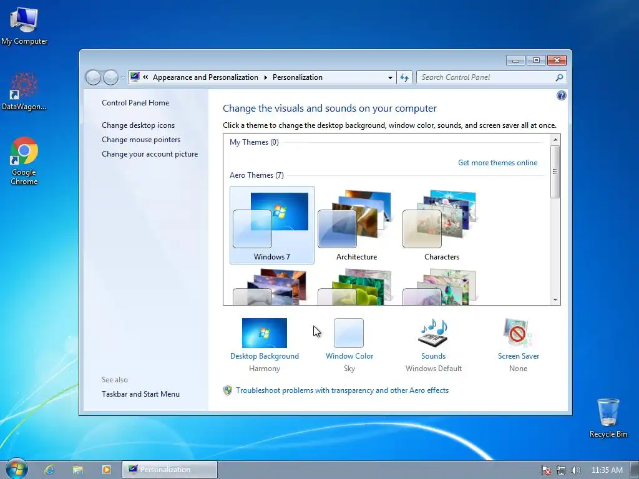Image resolution: width=639 pixels, height=479 pixels.
Task: Open Windows Explorer folder icon in taskbar
Action: [x=78, y=470]
